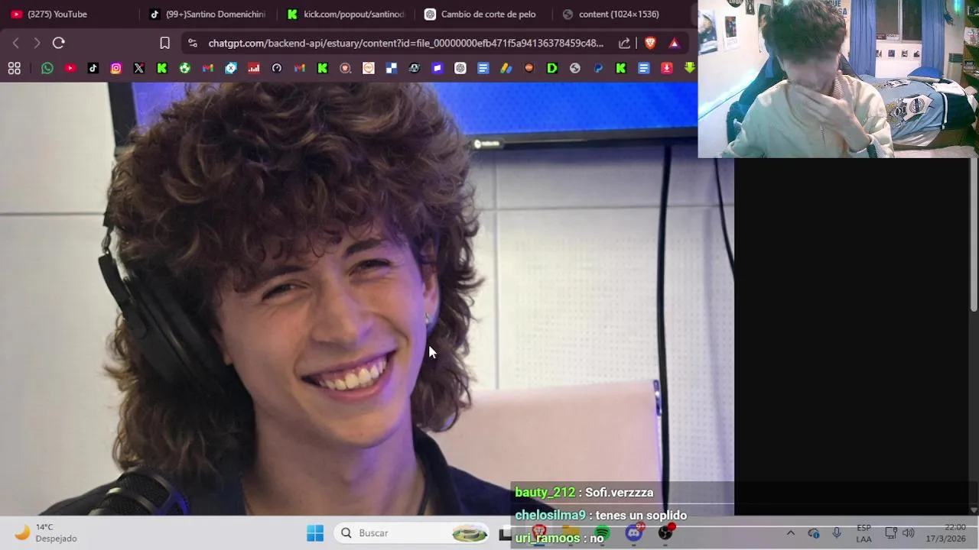Open the 14°C Despejado weather widget
The width and height of the screenshot is (979, 550).
[47, 532]
